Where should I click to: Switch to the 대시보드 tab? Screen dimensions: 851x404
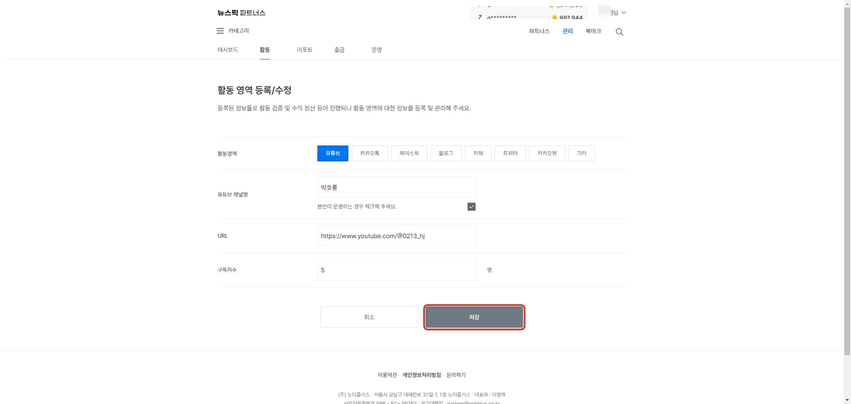(x=228, y=50)
